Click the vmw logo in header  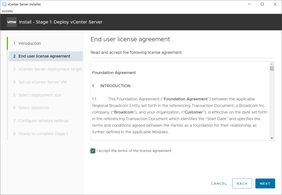12,22
